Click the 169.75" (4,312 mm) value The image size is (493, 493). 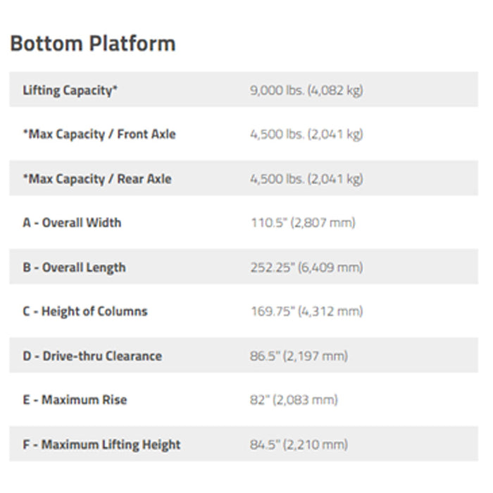307,311
